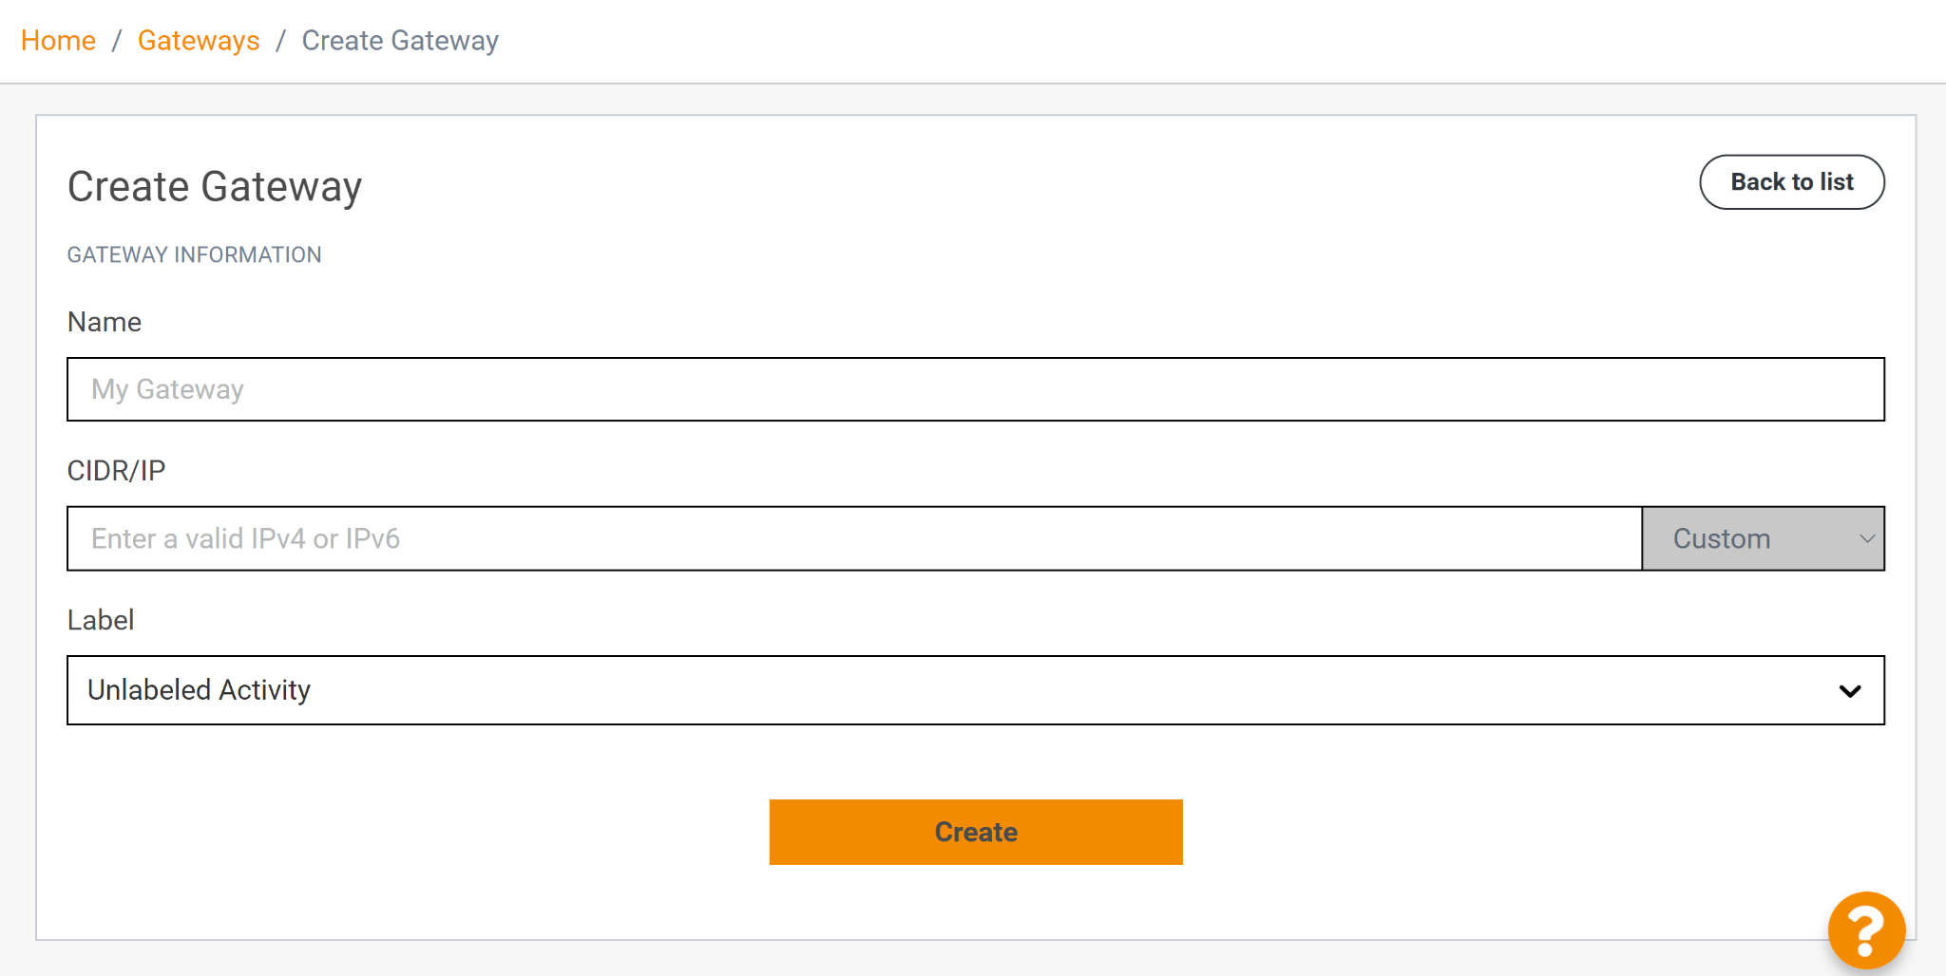Focus the Name input field
This screenshot has width=1946, height=976.
(975, 389)
